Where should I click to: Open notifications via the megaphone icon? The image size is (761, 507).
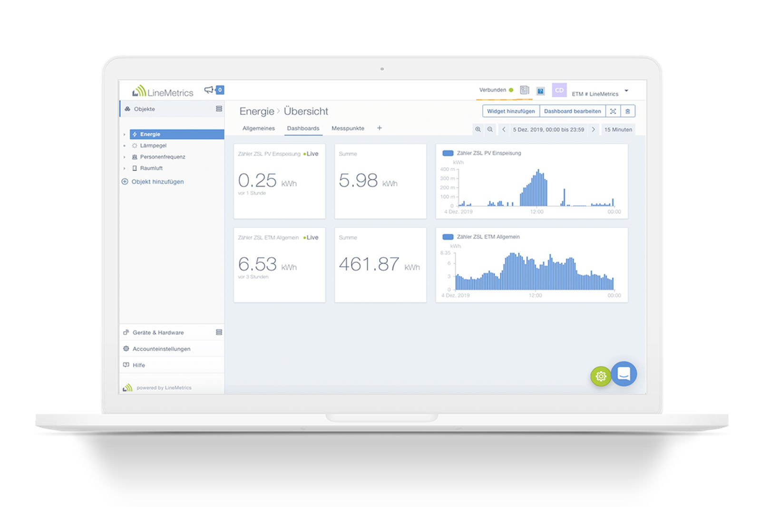[x=208, y=89]
